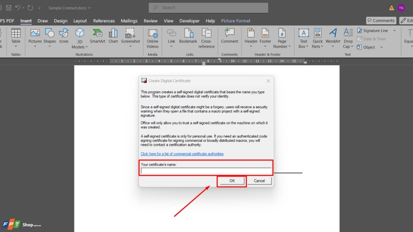413x232 pixels.
Task: Insert Online Videos
Action: coord(152,39)
